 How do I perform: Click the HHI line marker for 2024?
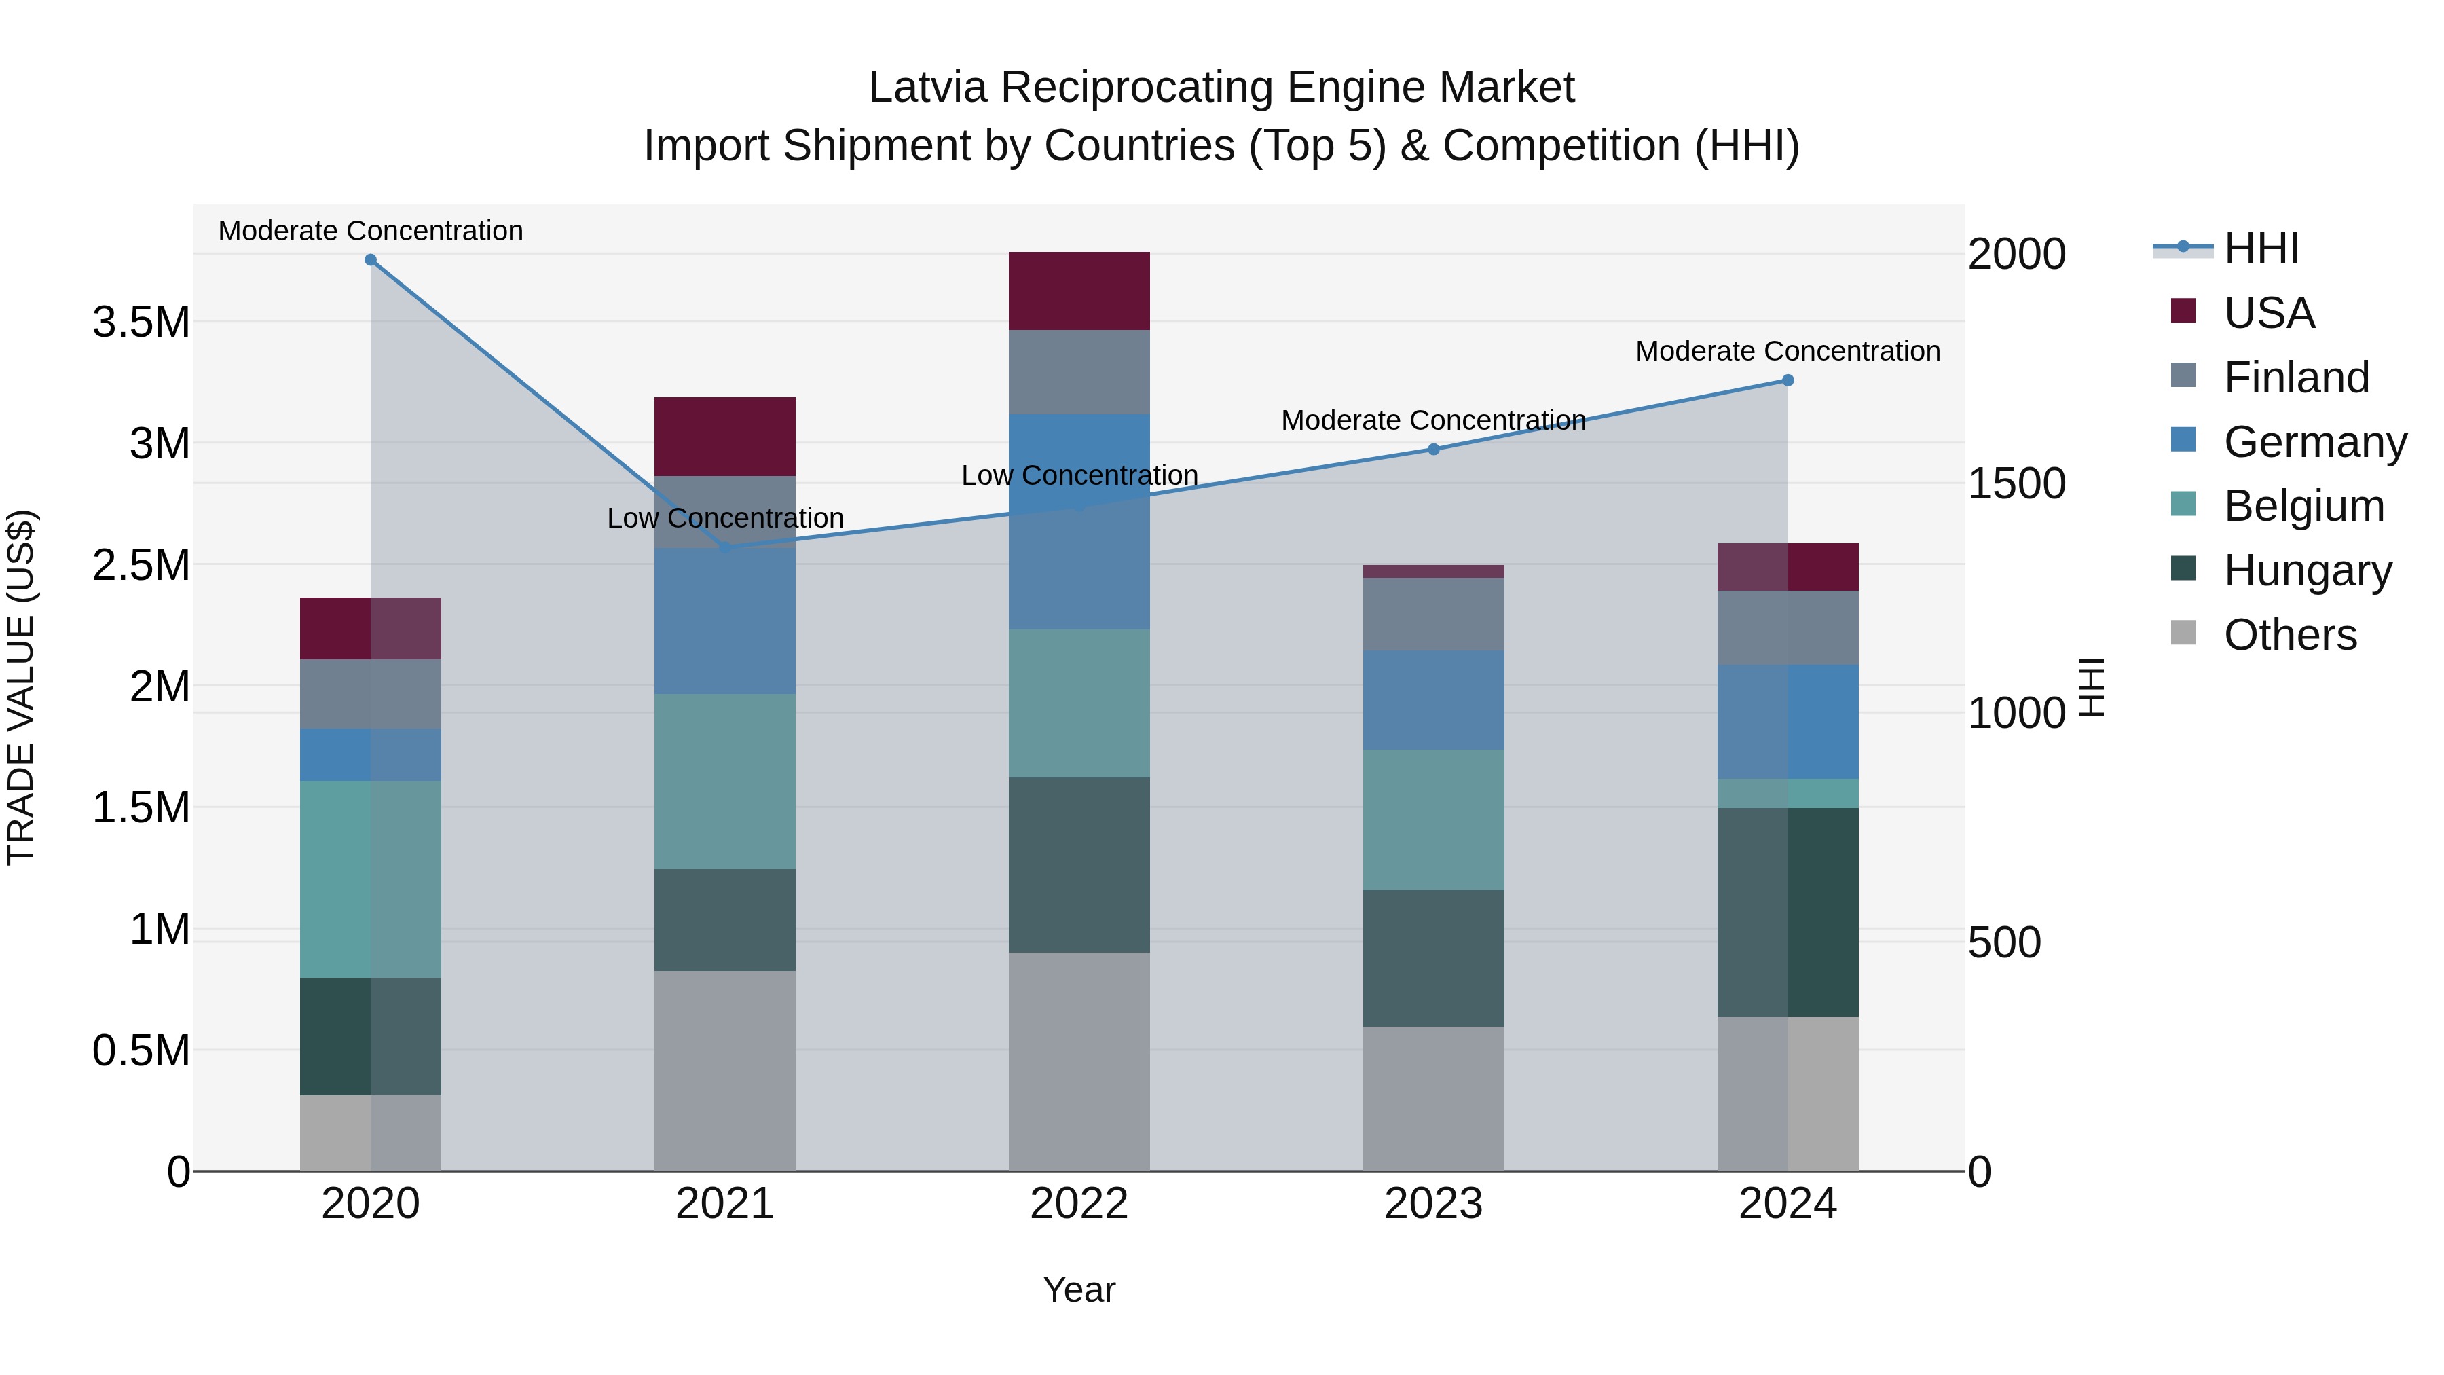click(x=1788, y=380)
